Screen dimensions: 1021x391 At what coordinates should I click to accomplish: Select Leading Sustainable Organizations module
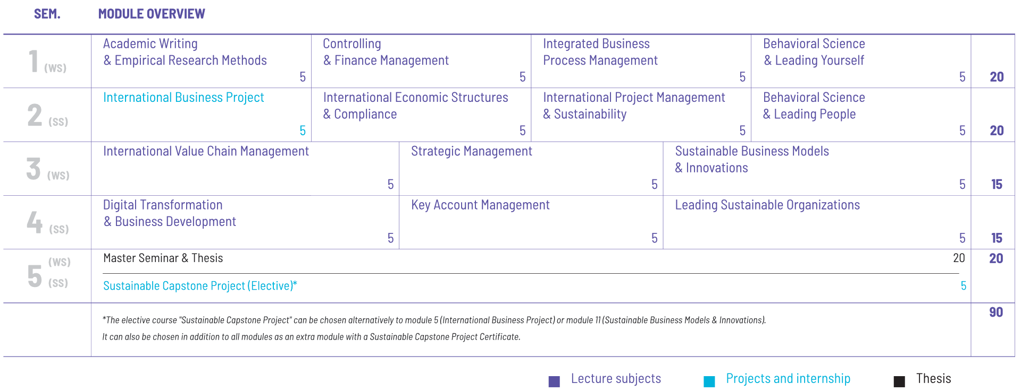point(767,205)
